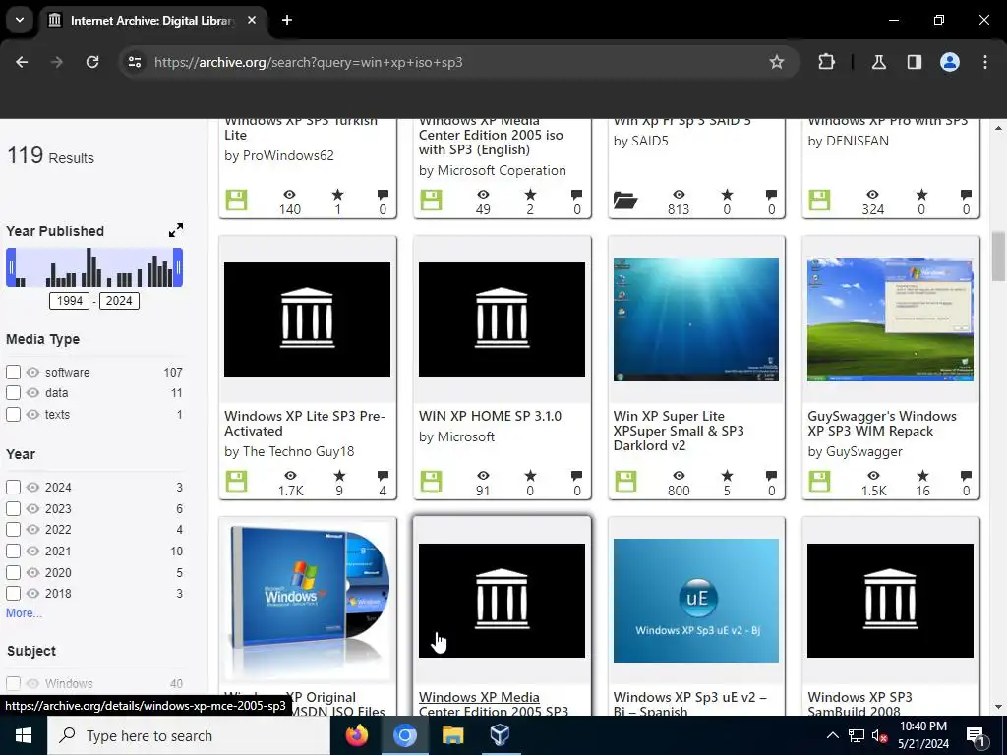Grab the right handle of year slider
This screenshot has width=1007, height=755.
click(x=178, y=267)
